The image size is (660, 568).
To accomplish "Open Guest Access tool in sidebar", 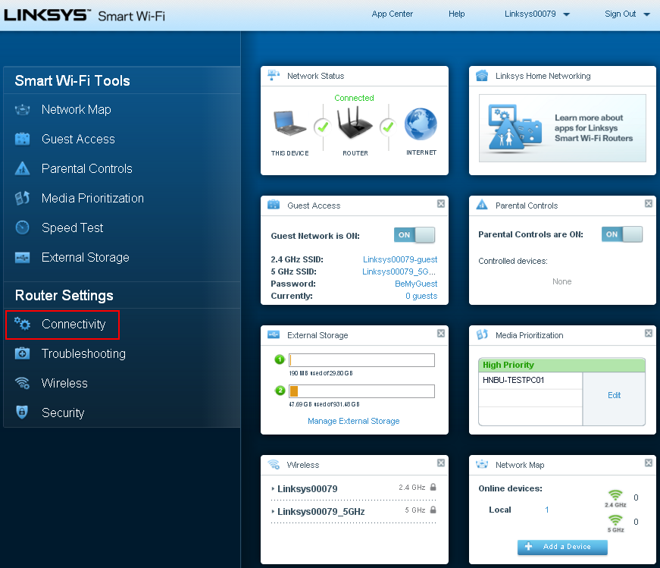I will (78, 139).
